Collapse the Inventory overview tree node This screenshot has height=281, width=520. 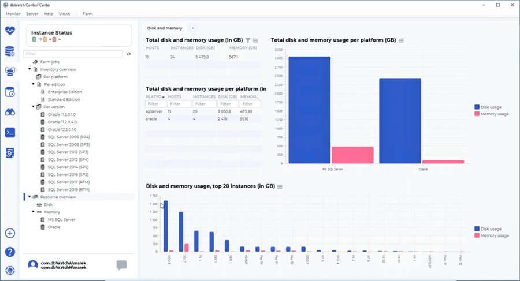click(29, 69)
